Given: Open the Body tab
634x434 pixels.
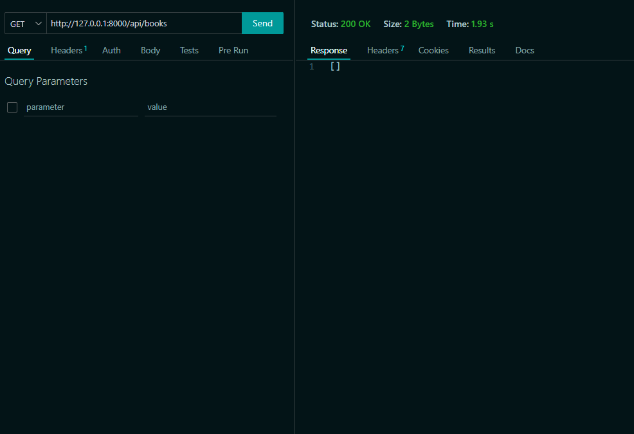Looking at the screenshot, I should point(150,51).
